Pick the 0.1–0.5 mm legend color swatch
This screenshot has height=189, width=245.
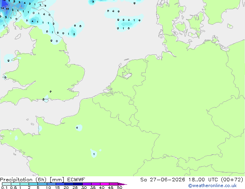coord(7,184)
